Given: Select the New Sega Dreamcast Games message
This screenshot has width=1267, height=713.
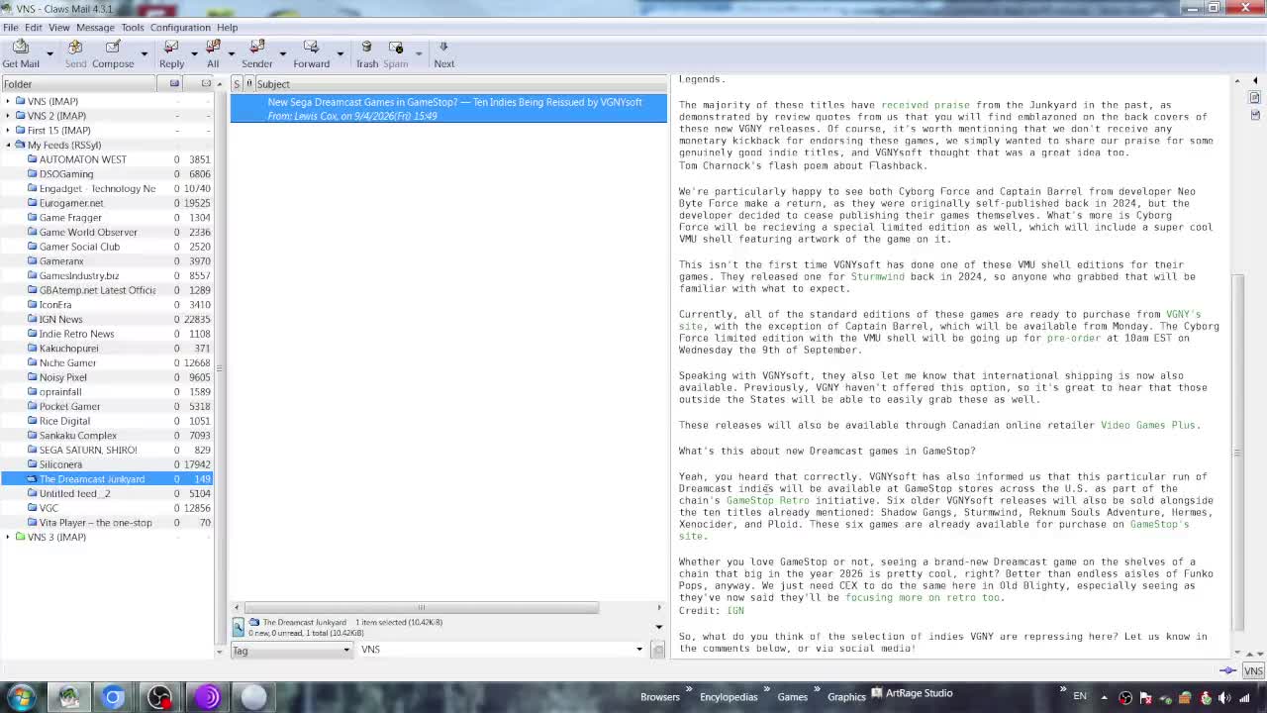Looking at the screenshot, I should [x=449, y=109].
